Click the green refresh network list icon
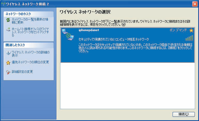 click(8, 20)
